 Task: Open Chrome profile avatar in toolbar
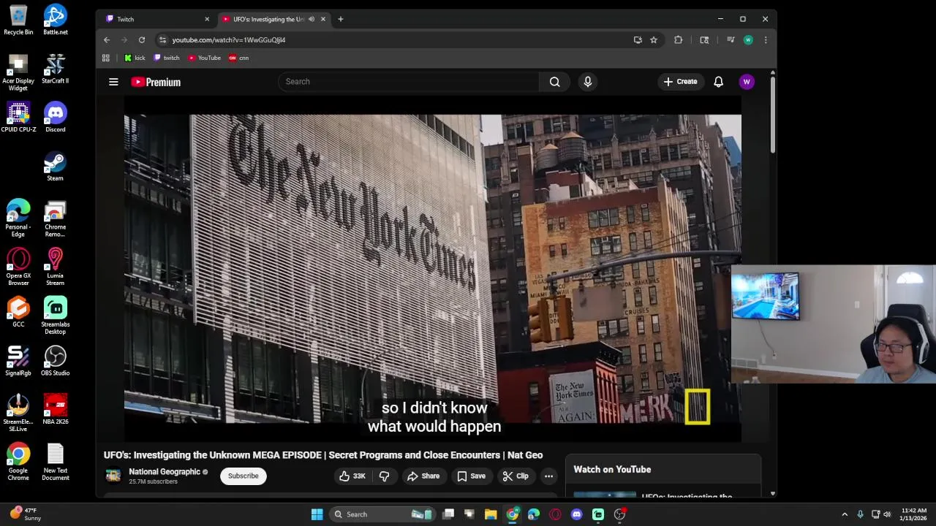(747, 40)
